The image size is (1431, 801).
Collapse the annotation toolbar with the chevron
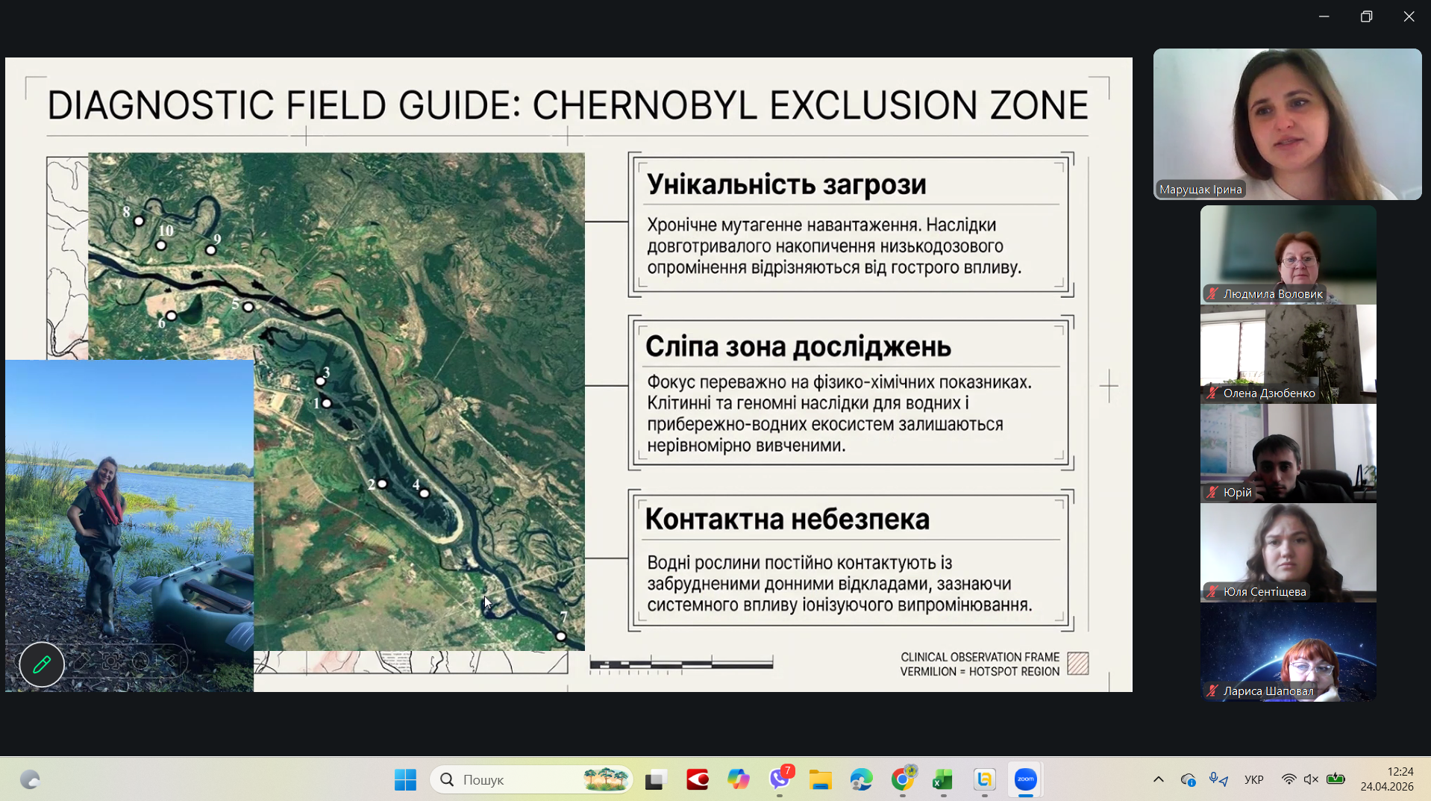click(171, 661)
